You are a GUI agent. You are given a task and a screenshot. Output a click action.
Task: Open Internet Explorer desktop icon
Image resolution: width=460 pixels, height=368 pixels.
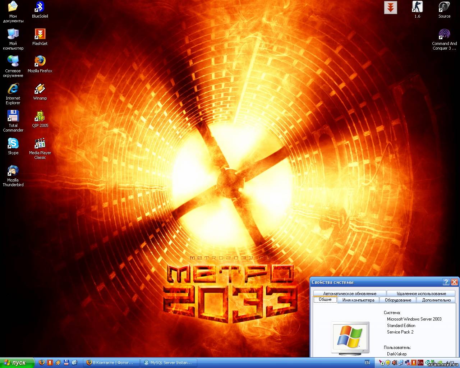pos(13,93)
